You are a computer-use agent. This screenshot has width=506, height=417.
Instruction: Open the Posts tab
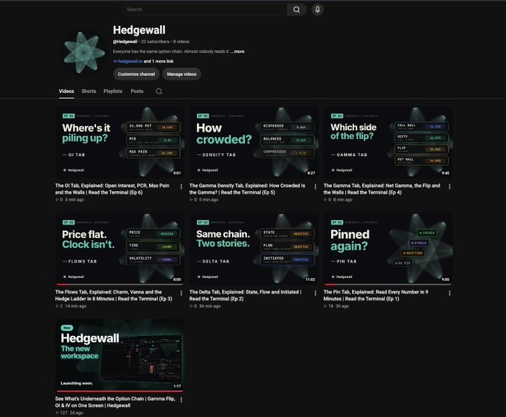point(137,91)
